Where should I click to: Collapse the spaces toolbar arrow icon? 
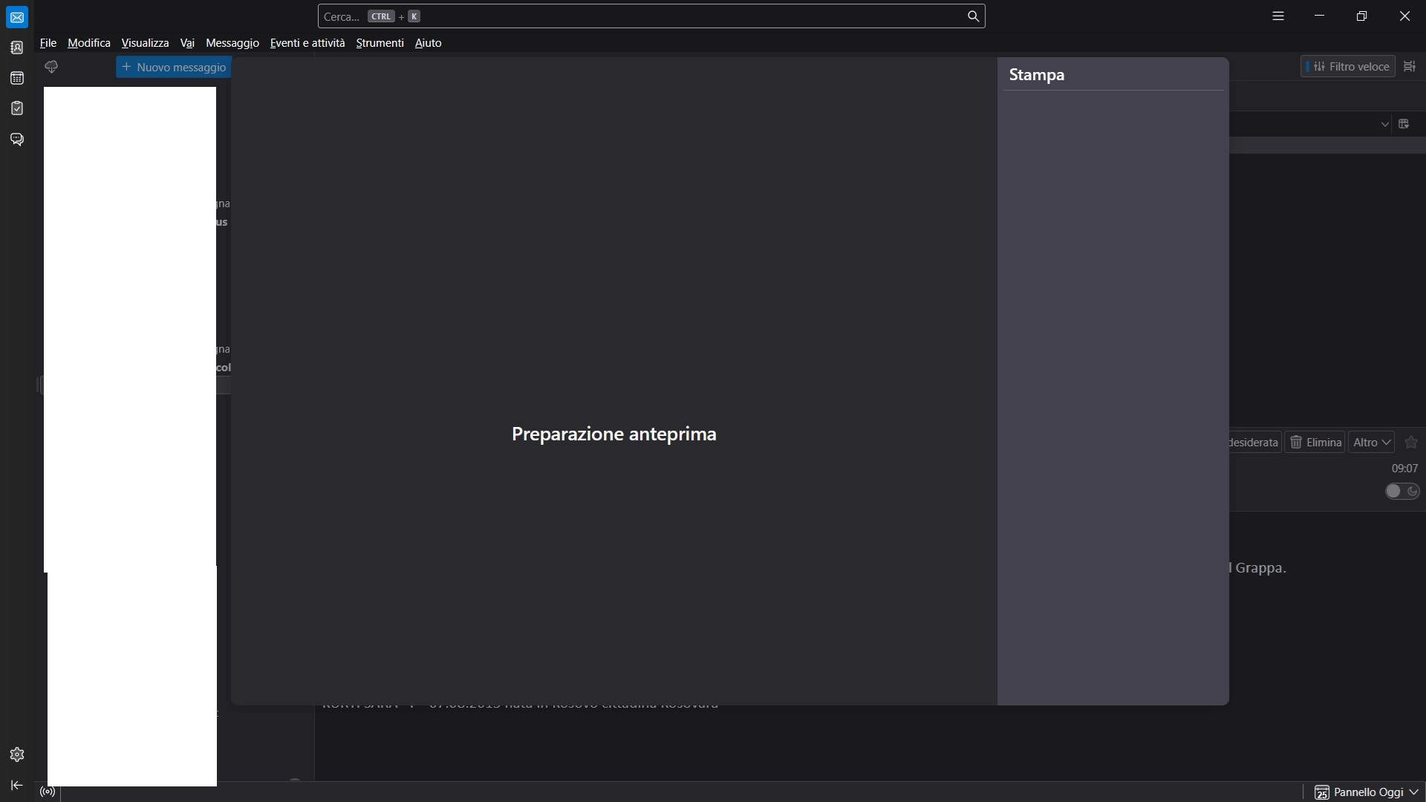coord(17,785)
